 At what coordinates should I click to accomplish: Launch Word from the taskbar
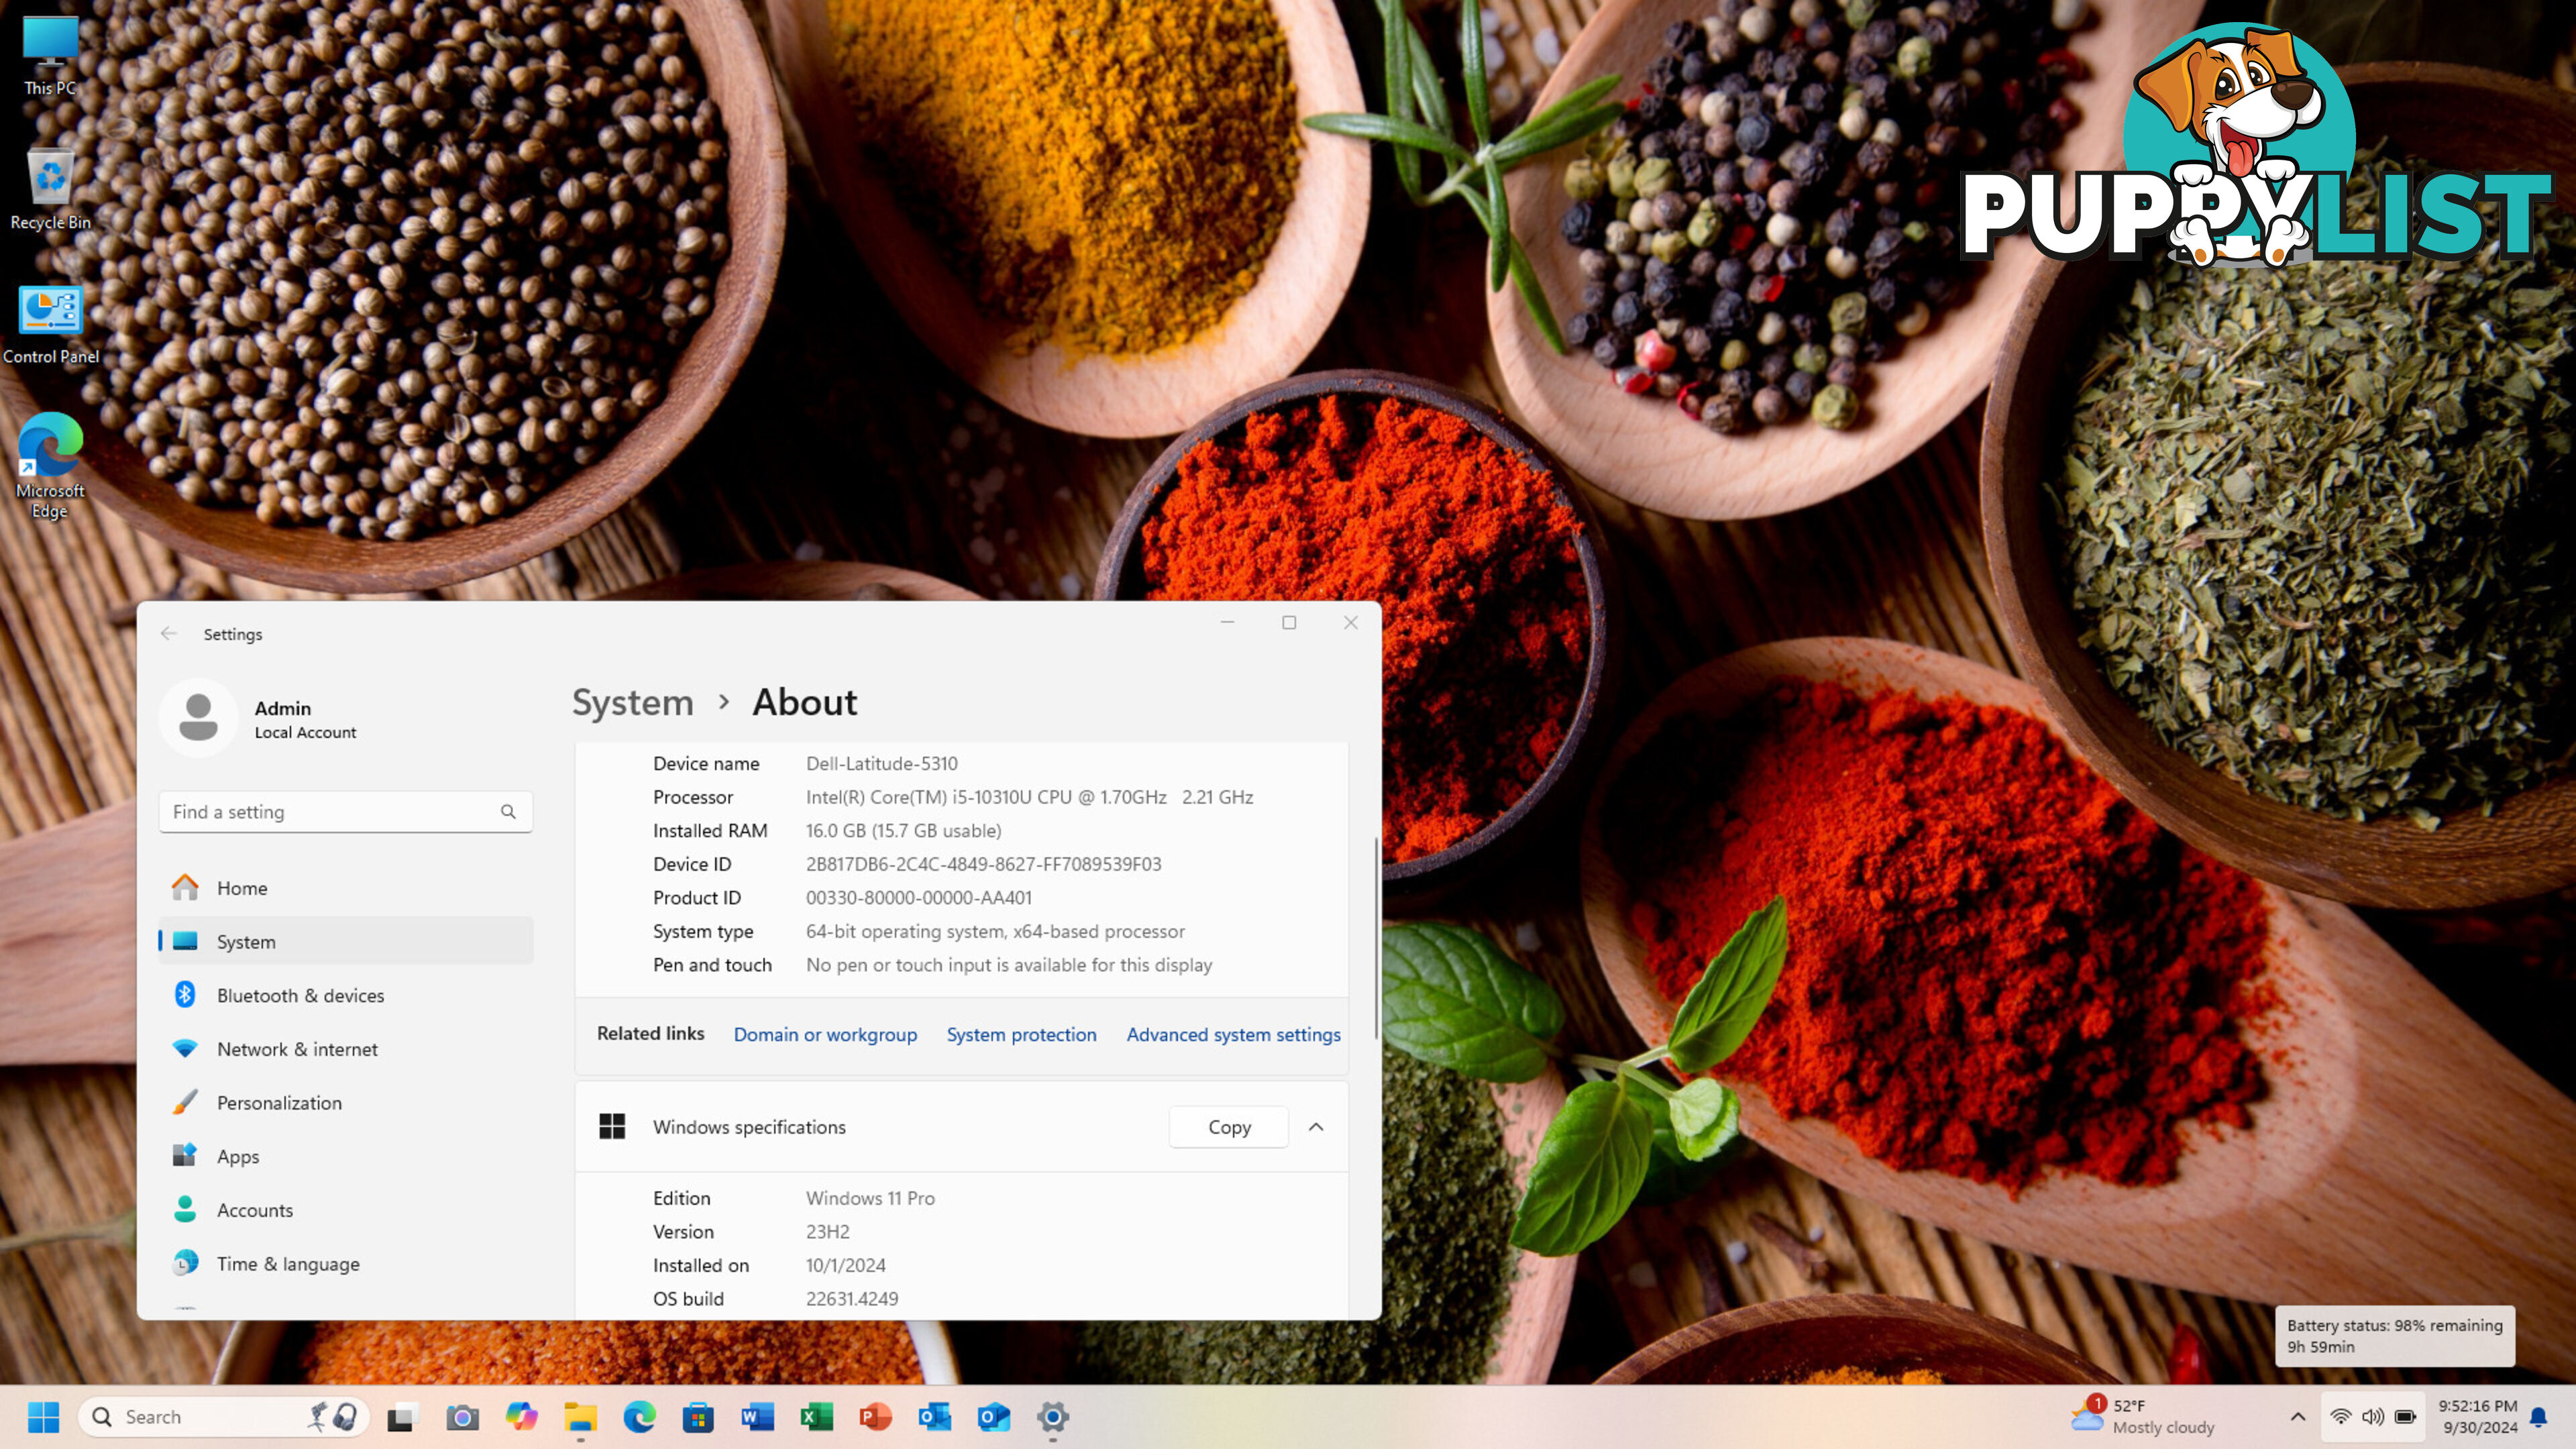[x=757, y=1416]
